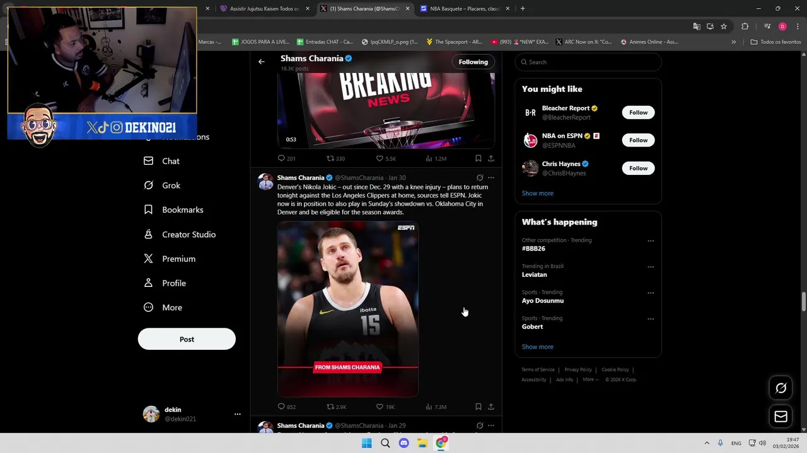Image resolution: width=807 pixels, height=453 pixels.
Task: Open the Ayo Dosunmu trending topic
Action: [x=542, y=301]
